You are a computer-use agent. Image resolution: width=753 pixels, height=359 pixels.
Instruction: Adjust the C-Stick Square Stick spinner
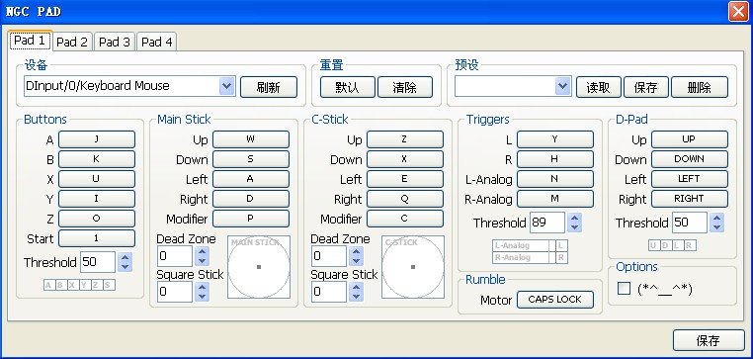coord(356,292)
